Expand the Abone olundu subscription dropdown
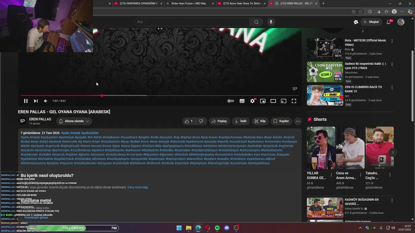The width and height of the screenshot is (415, 233). coord(74,121)
